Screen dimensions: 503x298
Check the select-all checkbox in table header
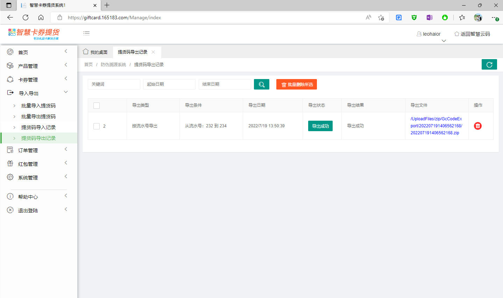pos(97,105)
